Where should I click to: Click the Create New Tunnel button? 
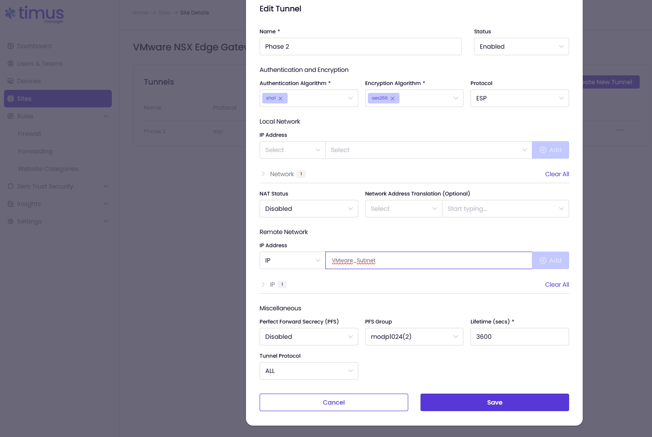coord(611,82)
